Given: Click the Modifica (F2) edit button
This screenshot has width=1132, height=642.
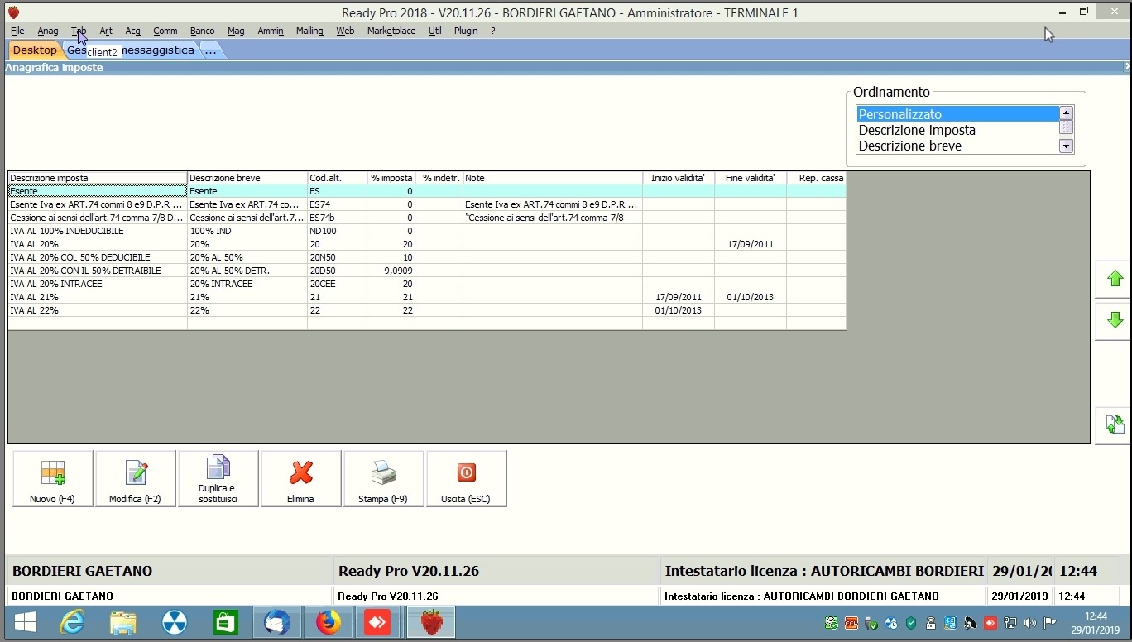Looking at the screenshot, I should (x=136, y=478).
